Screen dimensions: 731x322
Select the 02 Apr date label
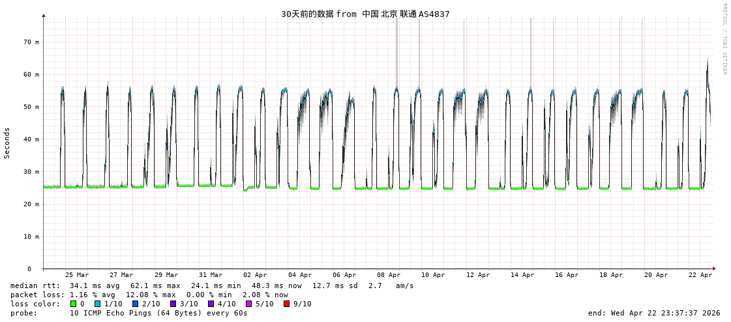(255, 275)
